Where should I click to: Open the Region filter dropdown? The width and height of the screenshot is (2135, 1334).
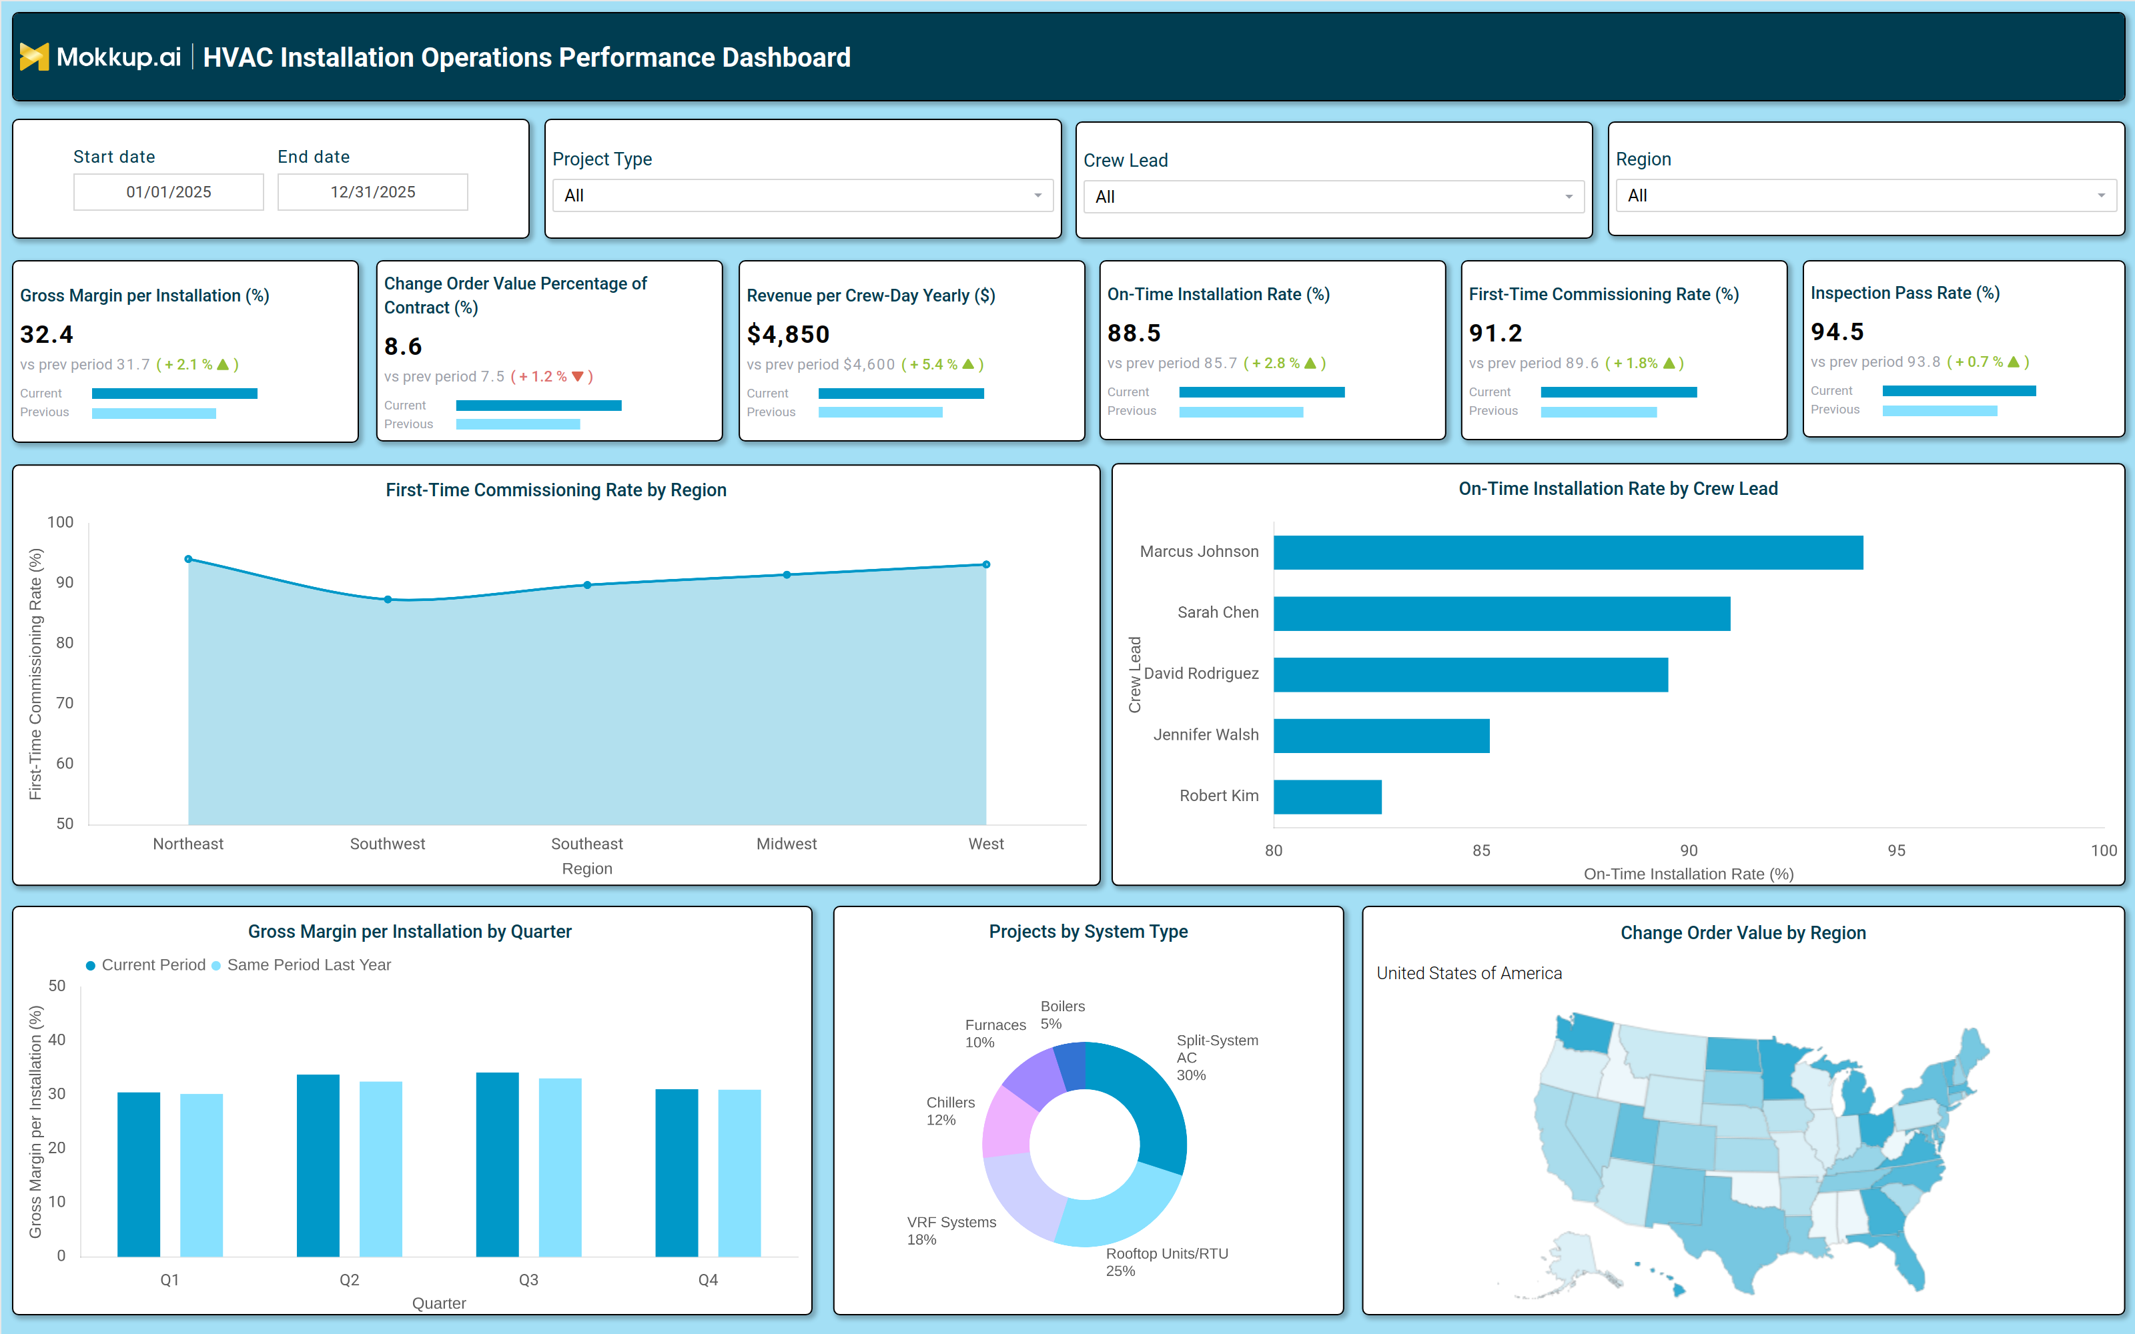[x=1866, y=196]
